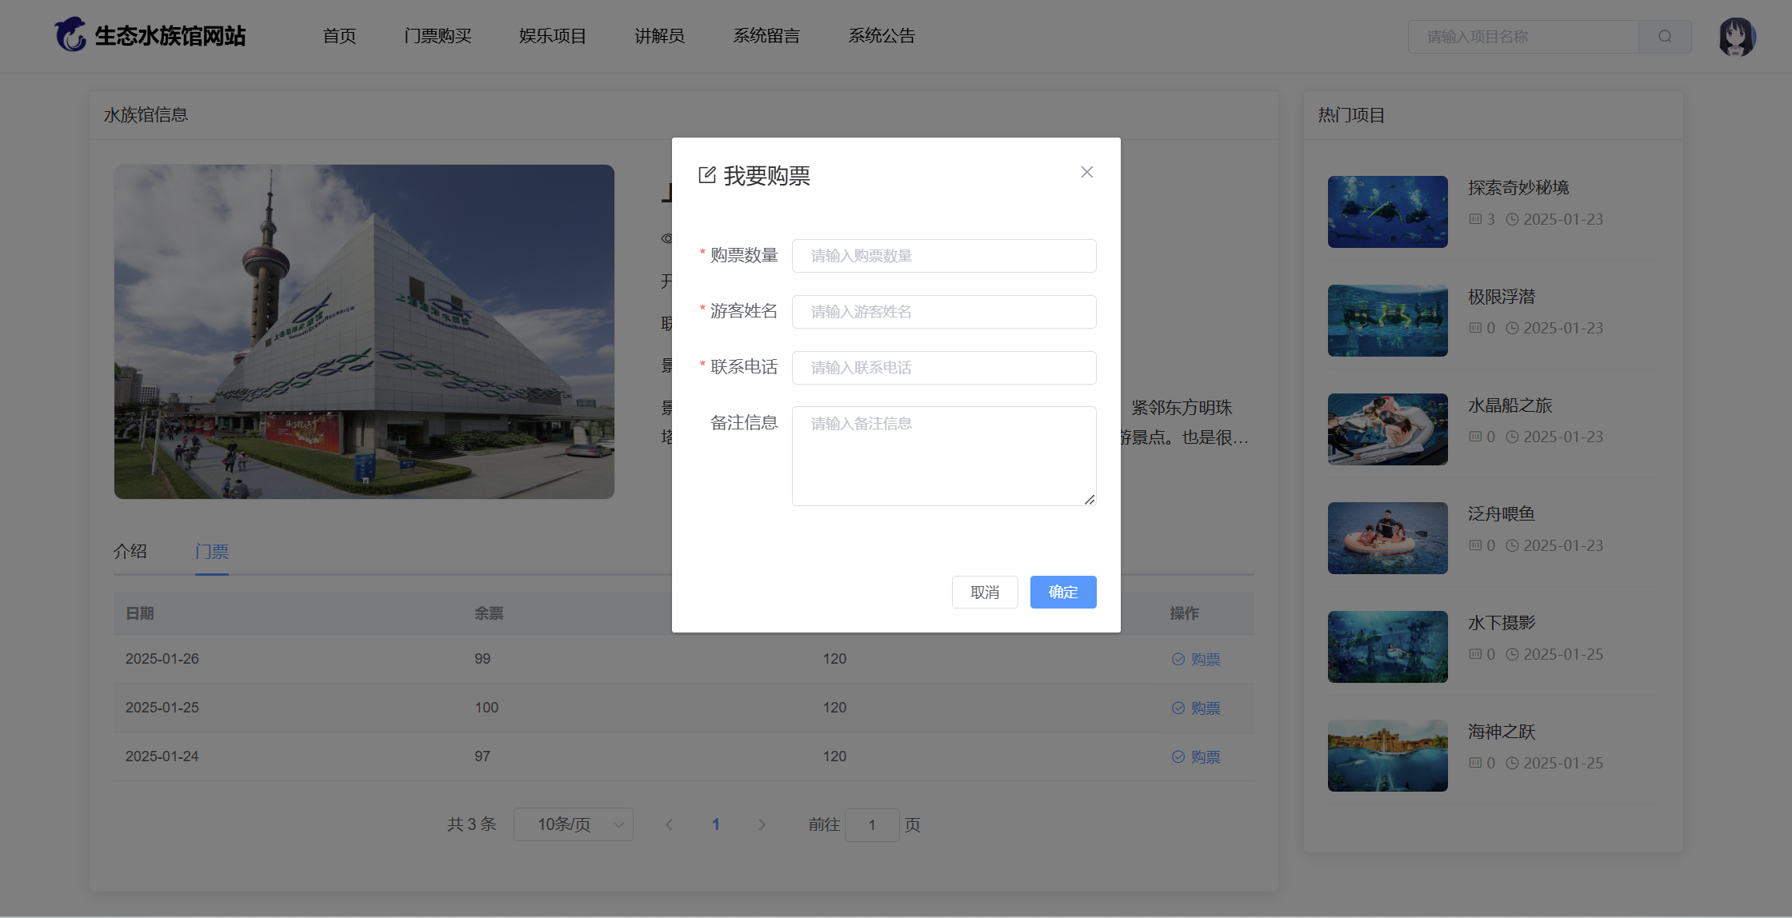The width and height of the screenshot is (1792, 918).
Task: Open 门票购买 in the navigation menu
Action: [438, 36]
